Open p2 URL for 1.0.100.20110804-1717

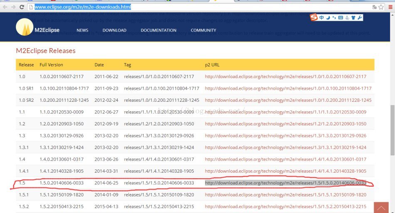pos(288,88)
